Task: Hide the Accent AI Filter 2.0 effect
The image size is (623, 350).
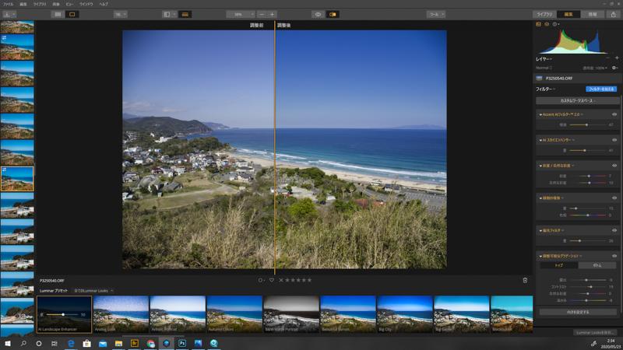Action: tap(614, 114)
